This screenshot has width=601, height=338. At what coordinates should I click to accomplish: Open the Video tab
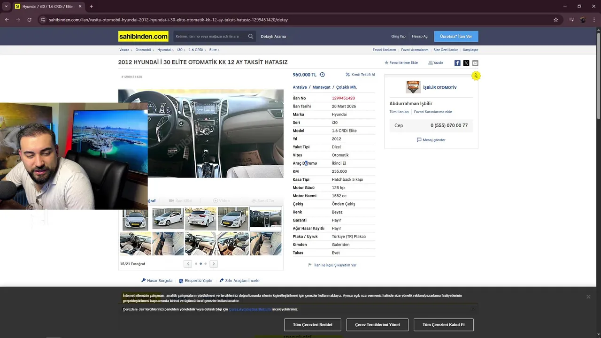point(222,200)
